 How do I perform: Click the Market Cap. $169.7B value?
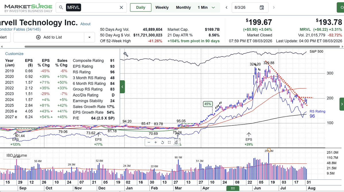(212, 29)
